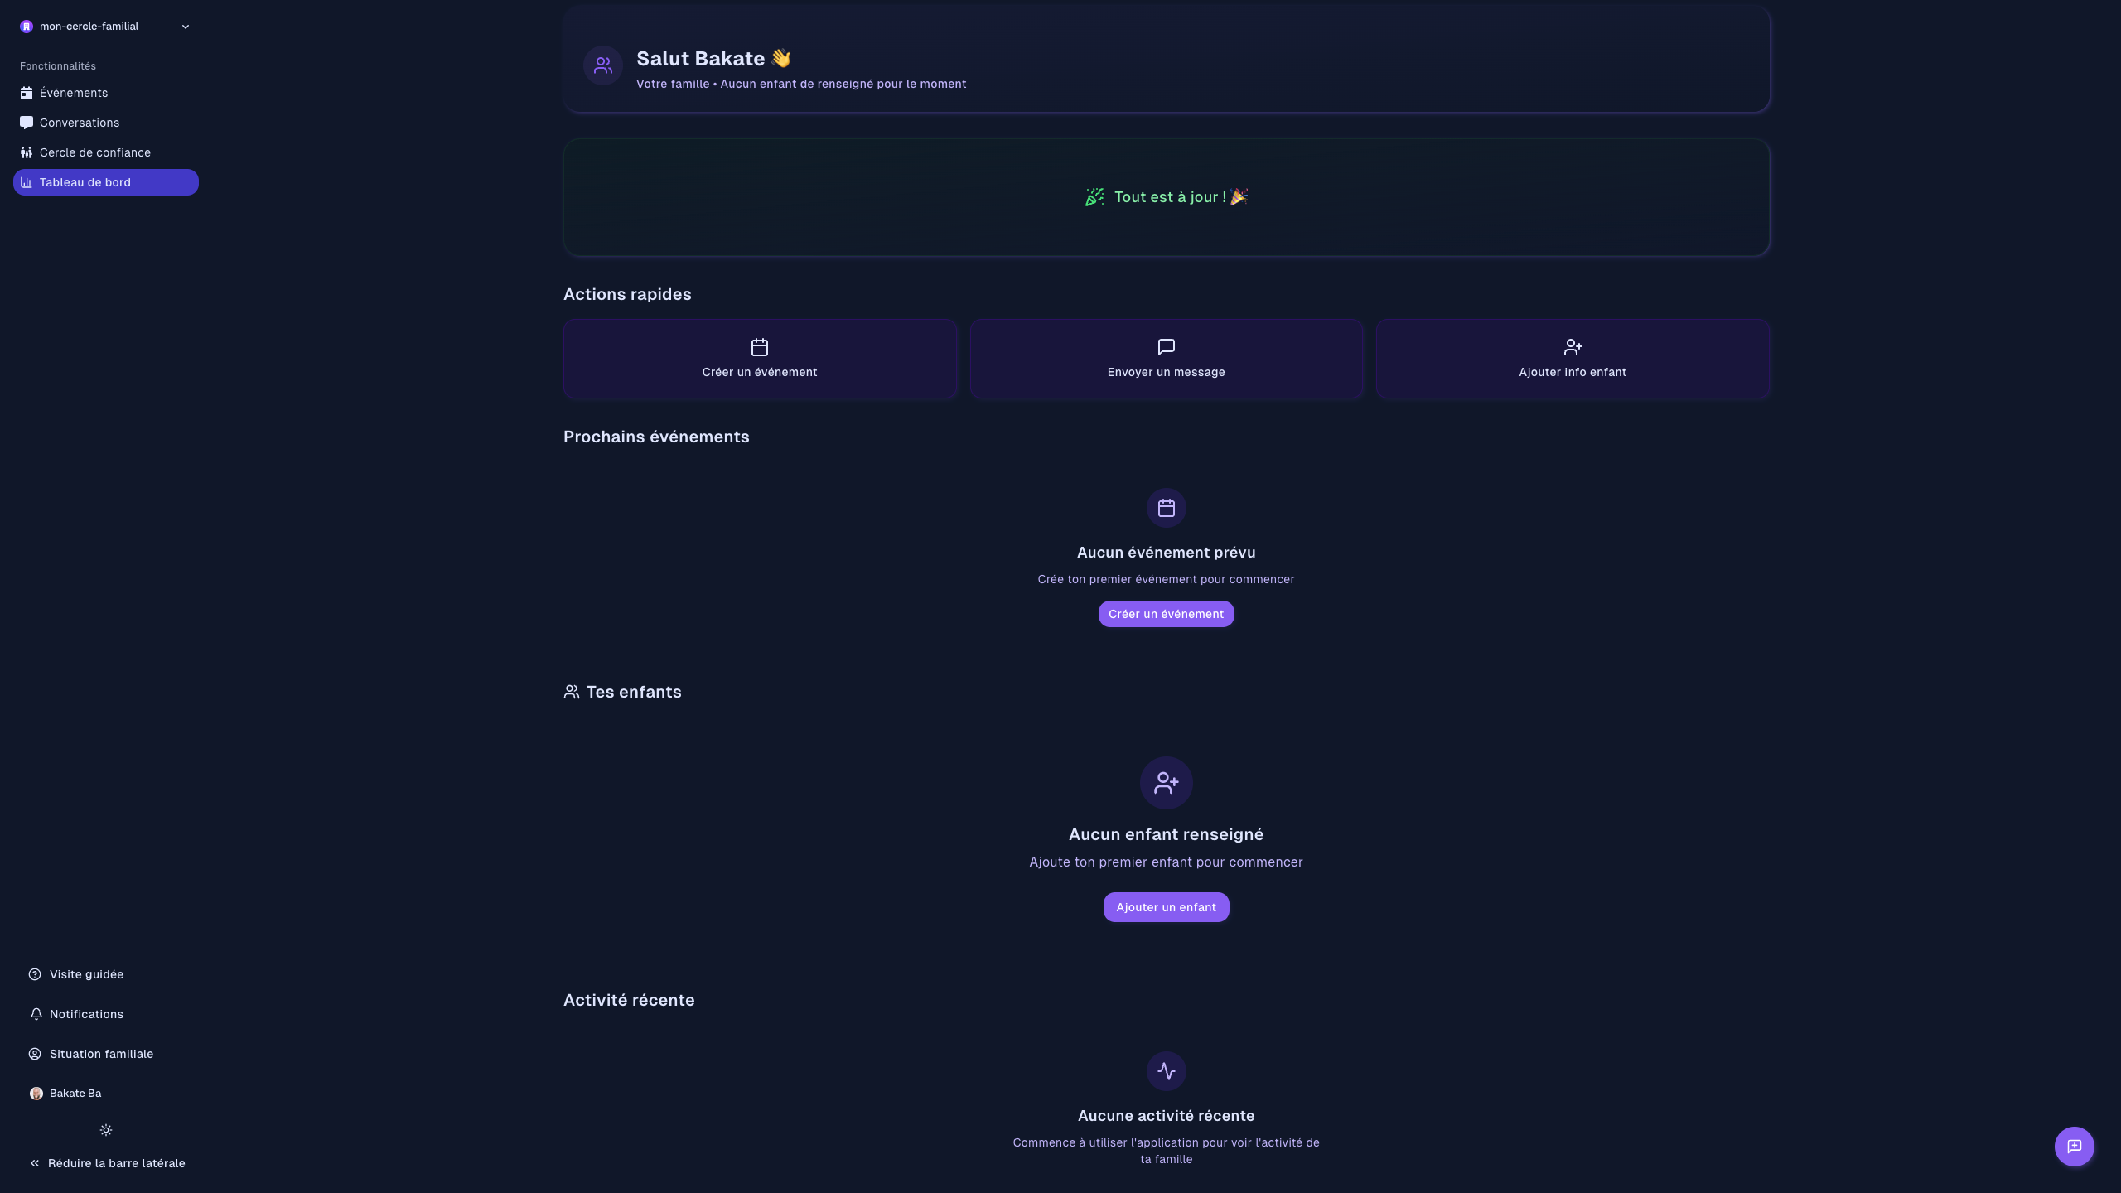
Task: Click the add-person icon above Aucun enfant renseigné
Action: pyautogui.click(x=1166, y=782)
